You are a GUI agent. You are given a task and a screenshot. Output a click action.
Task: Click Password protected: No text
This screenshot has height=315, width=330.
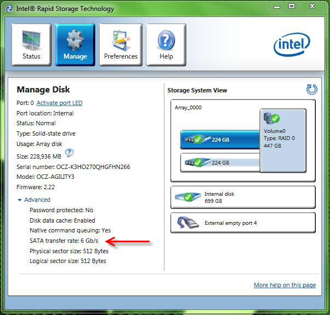pyautogui.click(x=61, y=210)
